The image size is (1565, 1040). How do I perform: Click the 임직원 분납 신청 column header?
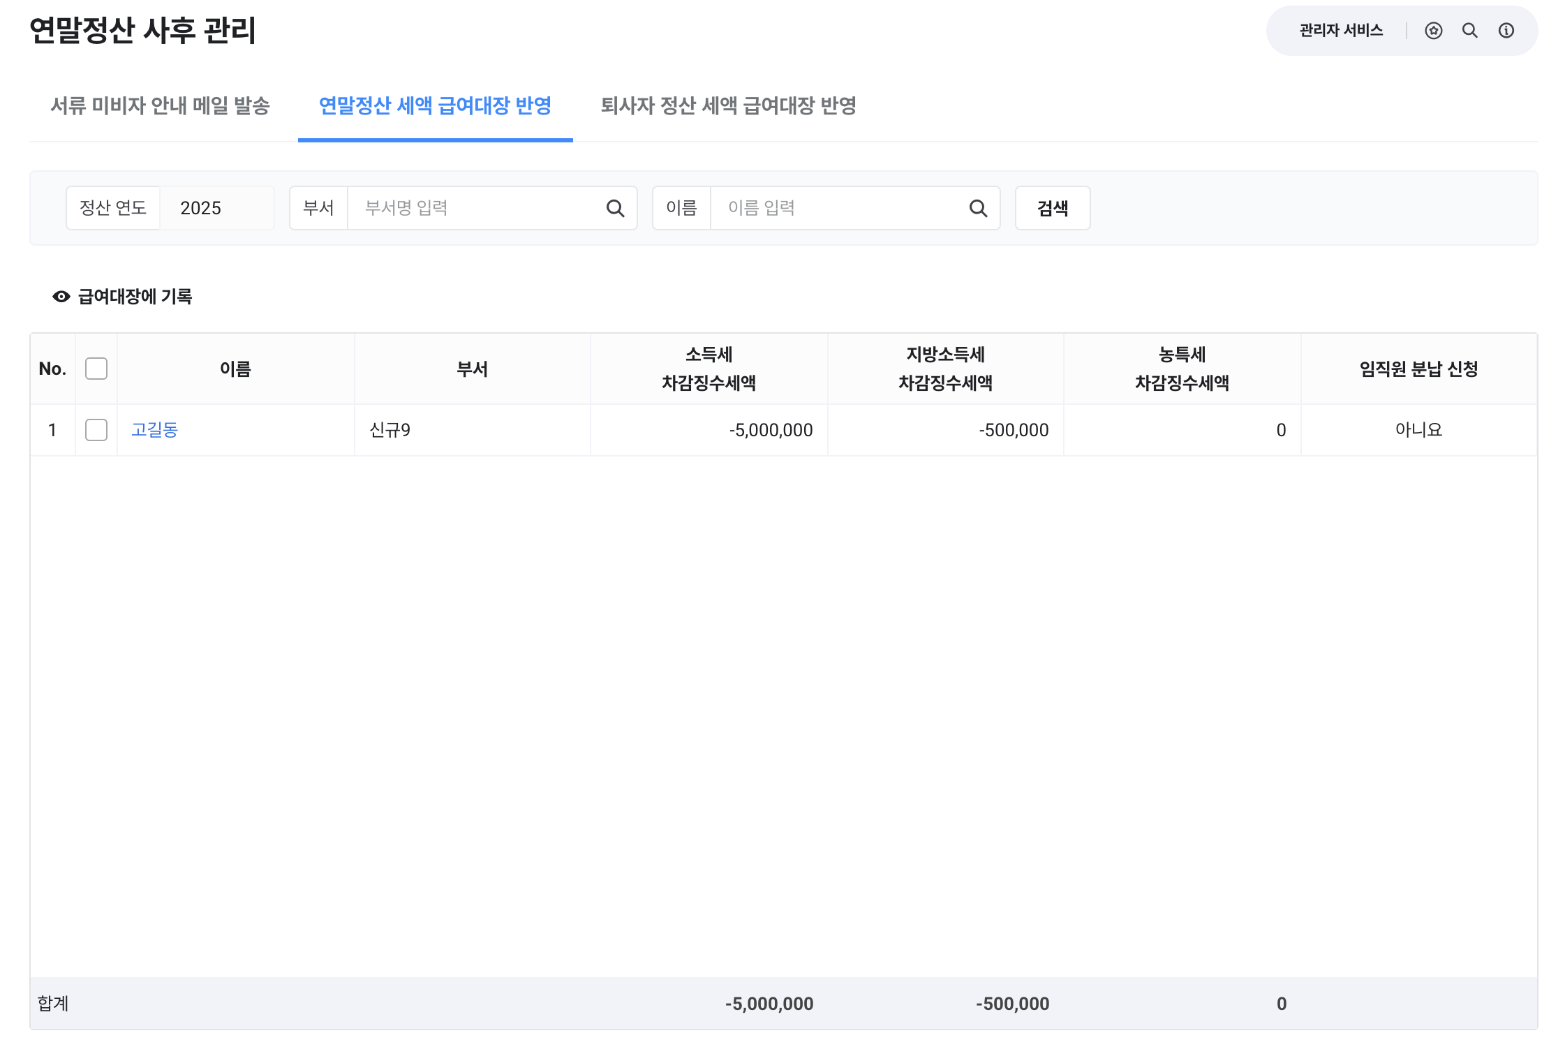[x=1418, y=369]
